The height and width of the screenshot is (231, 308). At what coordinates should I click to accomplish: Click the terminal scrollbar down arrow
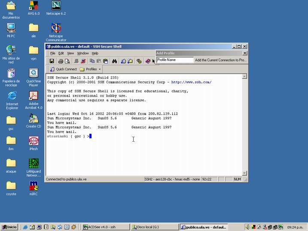(244, 173)
